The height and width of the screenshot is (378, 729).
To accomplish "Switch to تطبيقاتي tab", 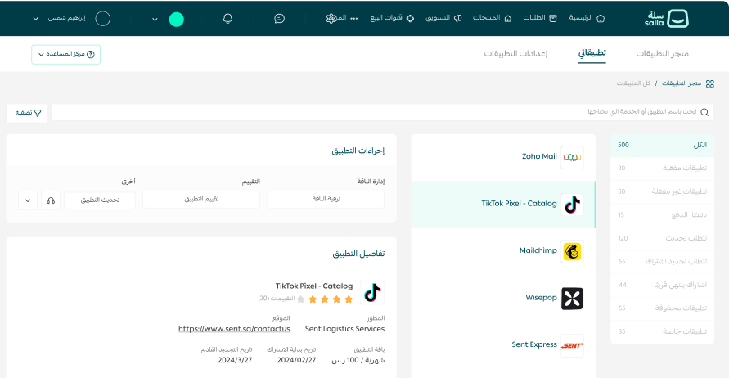I will point(592,53).
